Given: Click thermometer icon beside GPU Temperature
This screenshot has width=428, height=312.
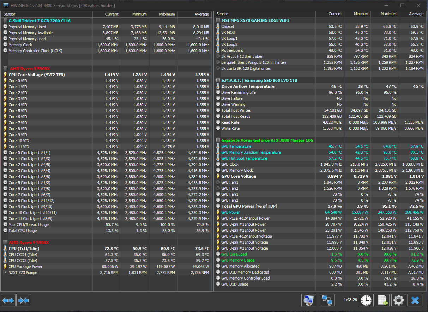Looking at the screenshot, I should (218, 146).
